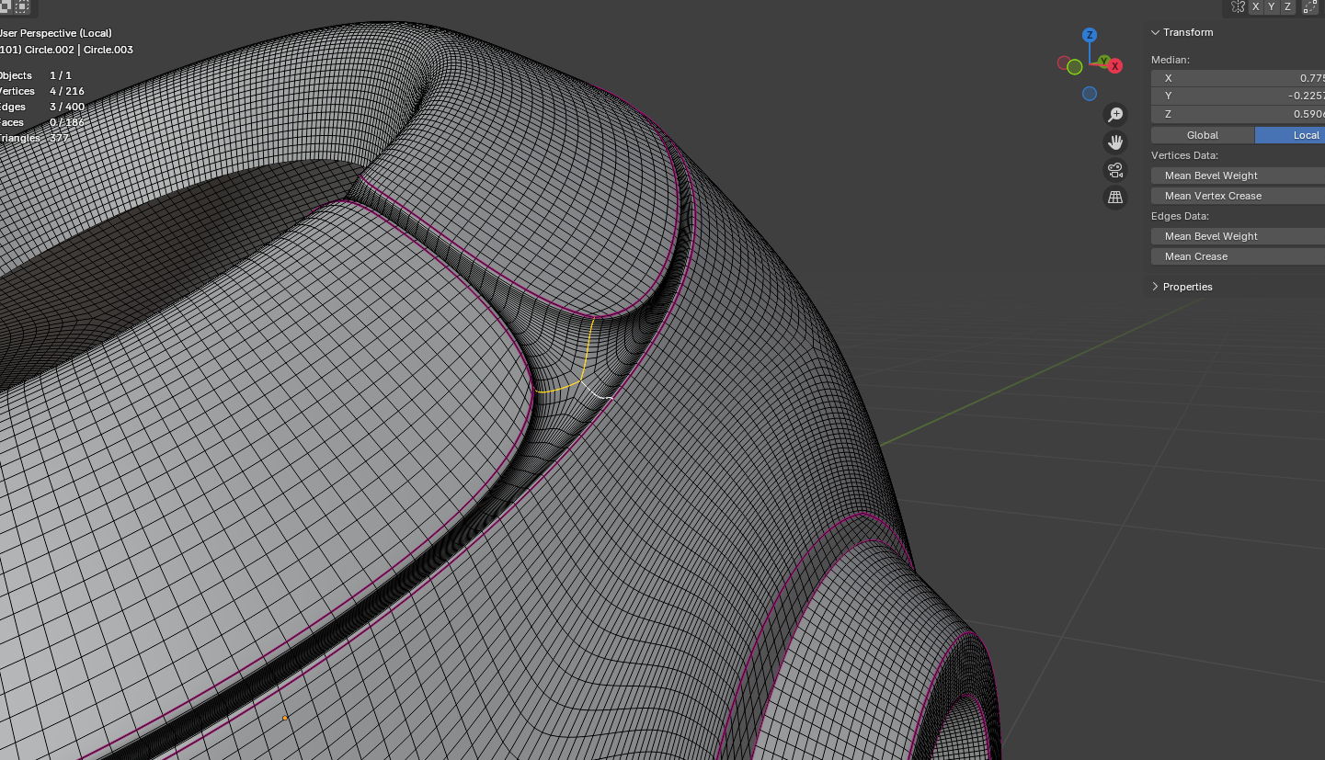
Task: Click the Median X value field
Action: tap(1238, 78)
